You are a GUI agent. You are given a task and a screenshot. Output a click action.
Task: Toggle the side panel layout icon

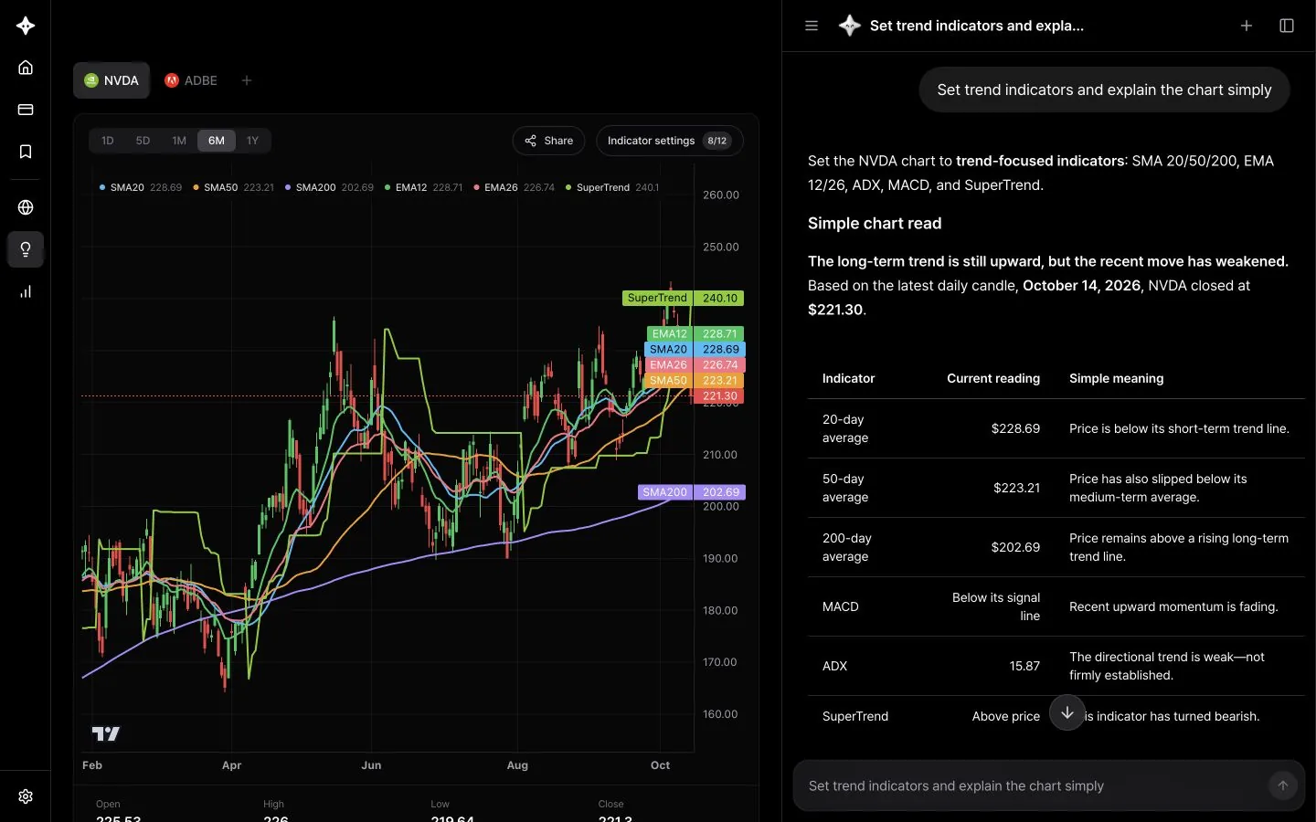[1287, 26]
